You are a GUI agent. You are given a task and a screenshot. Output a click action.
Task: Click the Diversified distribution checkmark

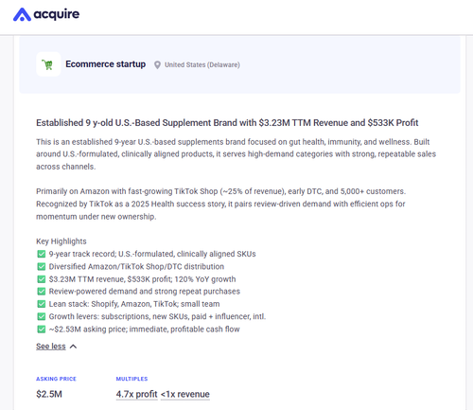pos(42,266)
